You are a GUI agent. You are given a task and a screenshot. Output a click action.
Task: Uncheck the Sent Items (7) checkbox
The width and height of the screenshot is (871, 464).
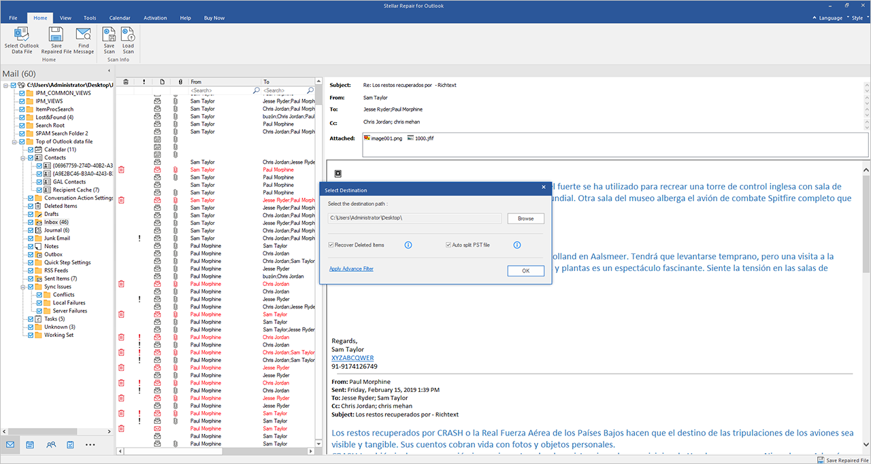tap(31, 279)
